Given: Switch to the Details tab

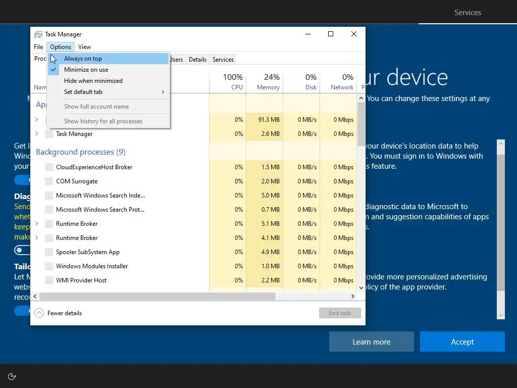Looking at the screenshot, I should pos(197,60).
